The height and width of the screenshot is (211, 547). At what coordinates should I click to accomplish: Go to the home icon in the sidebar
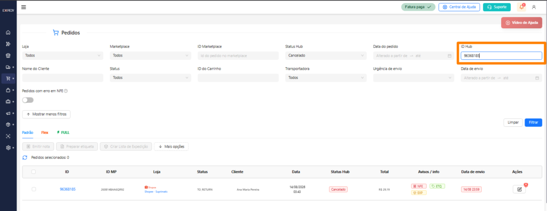click(9, 33)
